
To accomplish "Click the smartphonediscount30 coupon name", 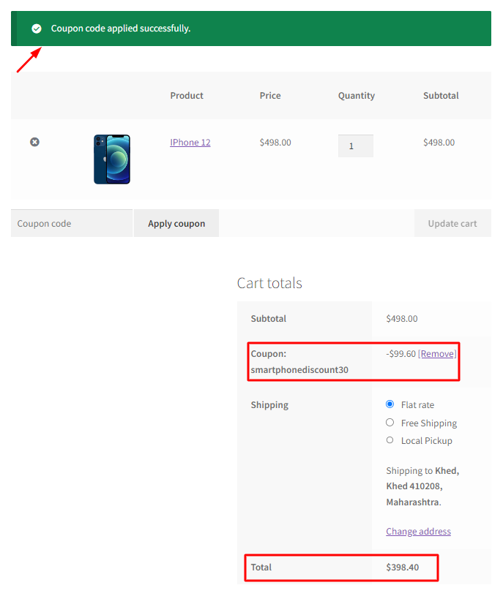I will (x=299, y=369).
